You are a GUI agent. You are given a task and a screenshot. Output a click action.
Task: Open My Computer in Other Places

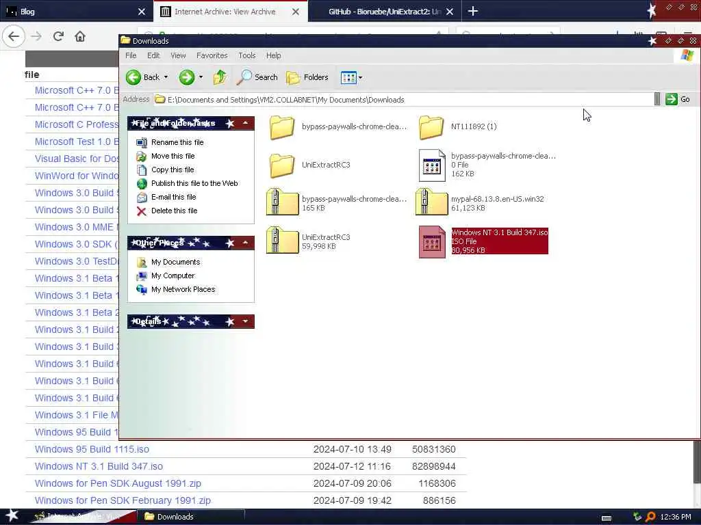pyautogui.click(x=173, y=275)
